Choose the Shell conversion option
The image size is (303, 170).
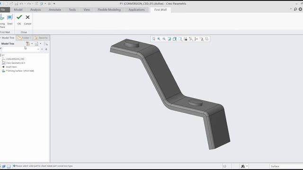pos(9,20)
